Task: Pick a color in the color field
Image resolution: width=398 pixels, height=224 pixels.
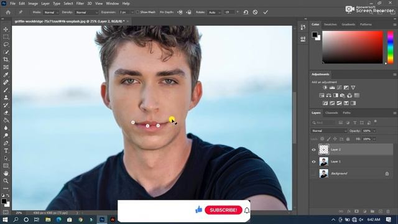Action: (353, 47)
